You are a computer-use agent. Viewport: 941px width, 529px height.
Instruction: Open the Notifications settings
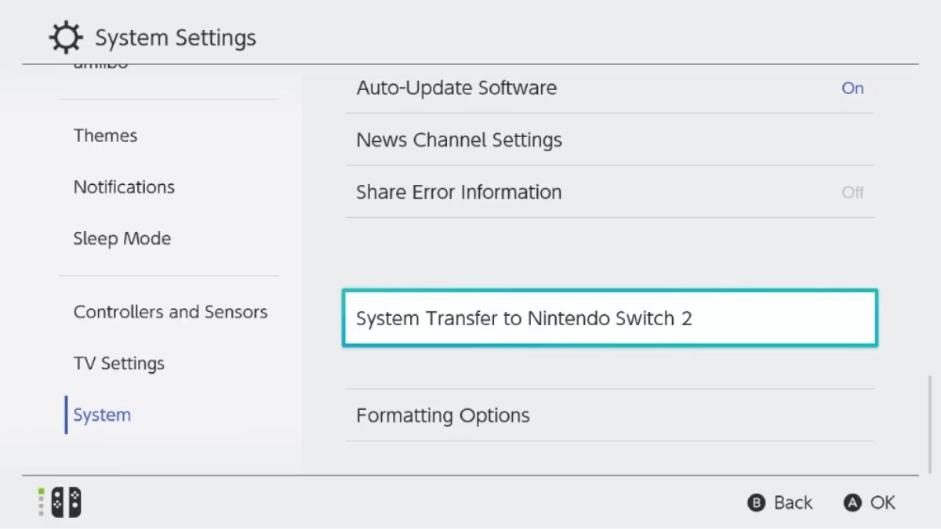coord(124,187)
